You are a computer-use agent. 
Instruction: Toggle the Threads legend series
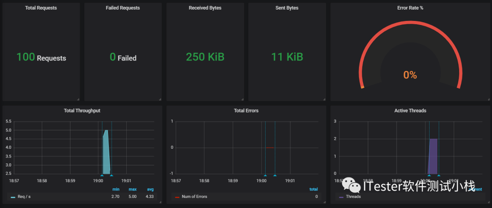[353, 197]
